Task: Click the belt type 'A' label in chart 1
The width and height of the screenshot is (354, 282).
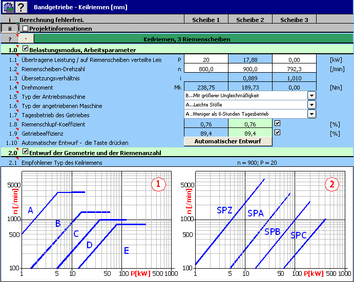Action: click(x=30, y=210)
